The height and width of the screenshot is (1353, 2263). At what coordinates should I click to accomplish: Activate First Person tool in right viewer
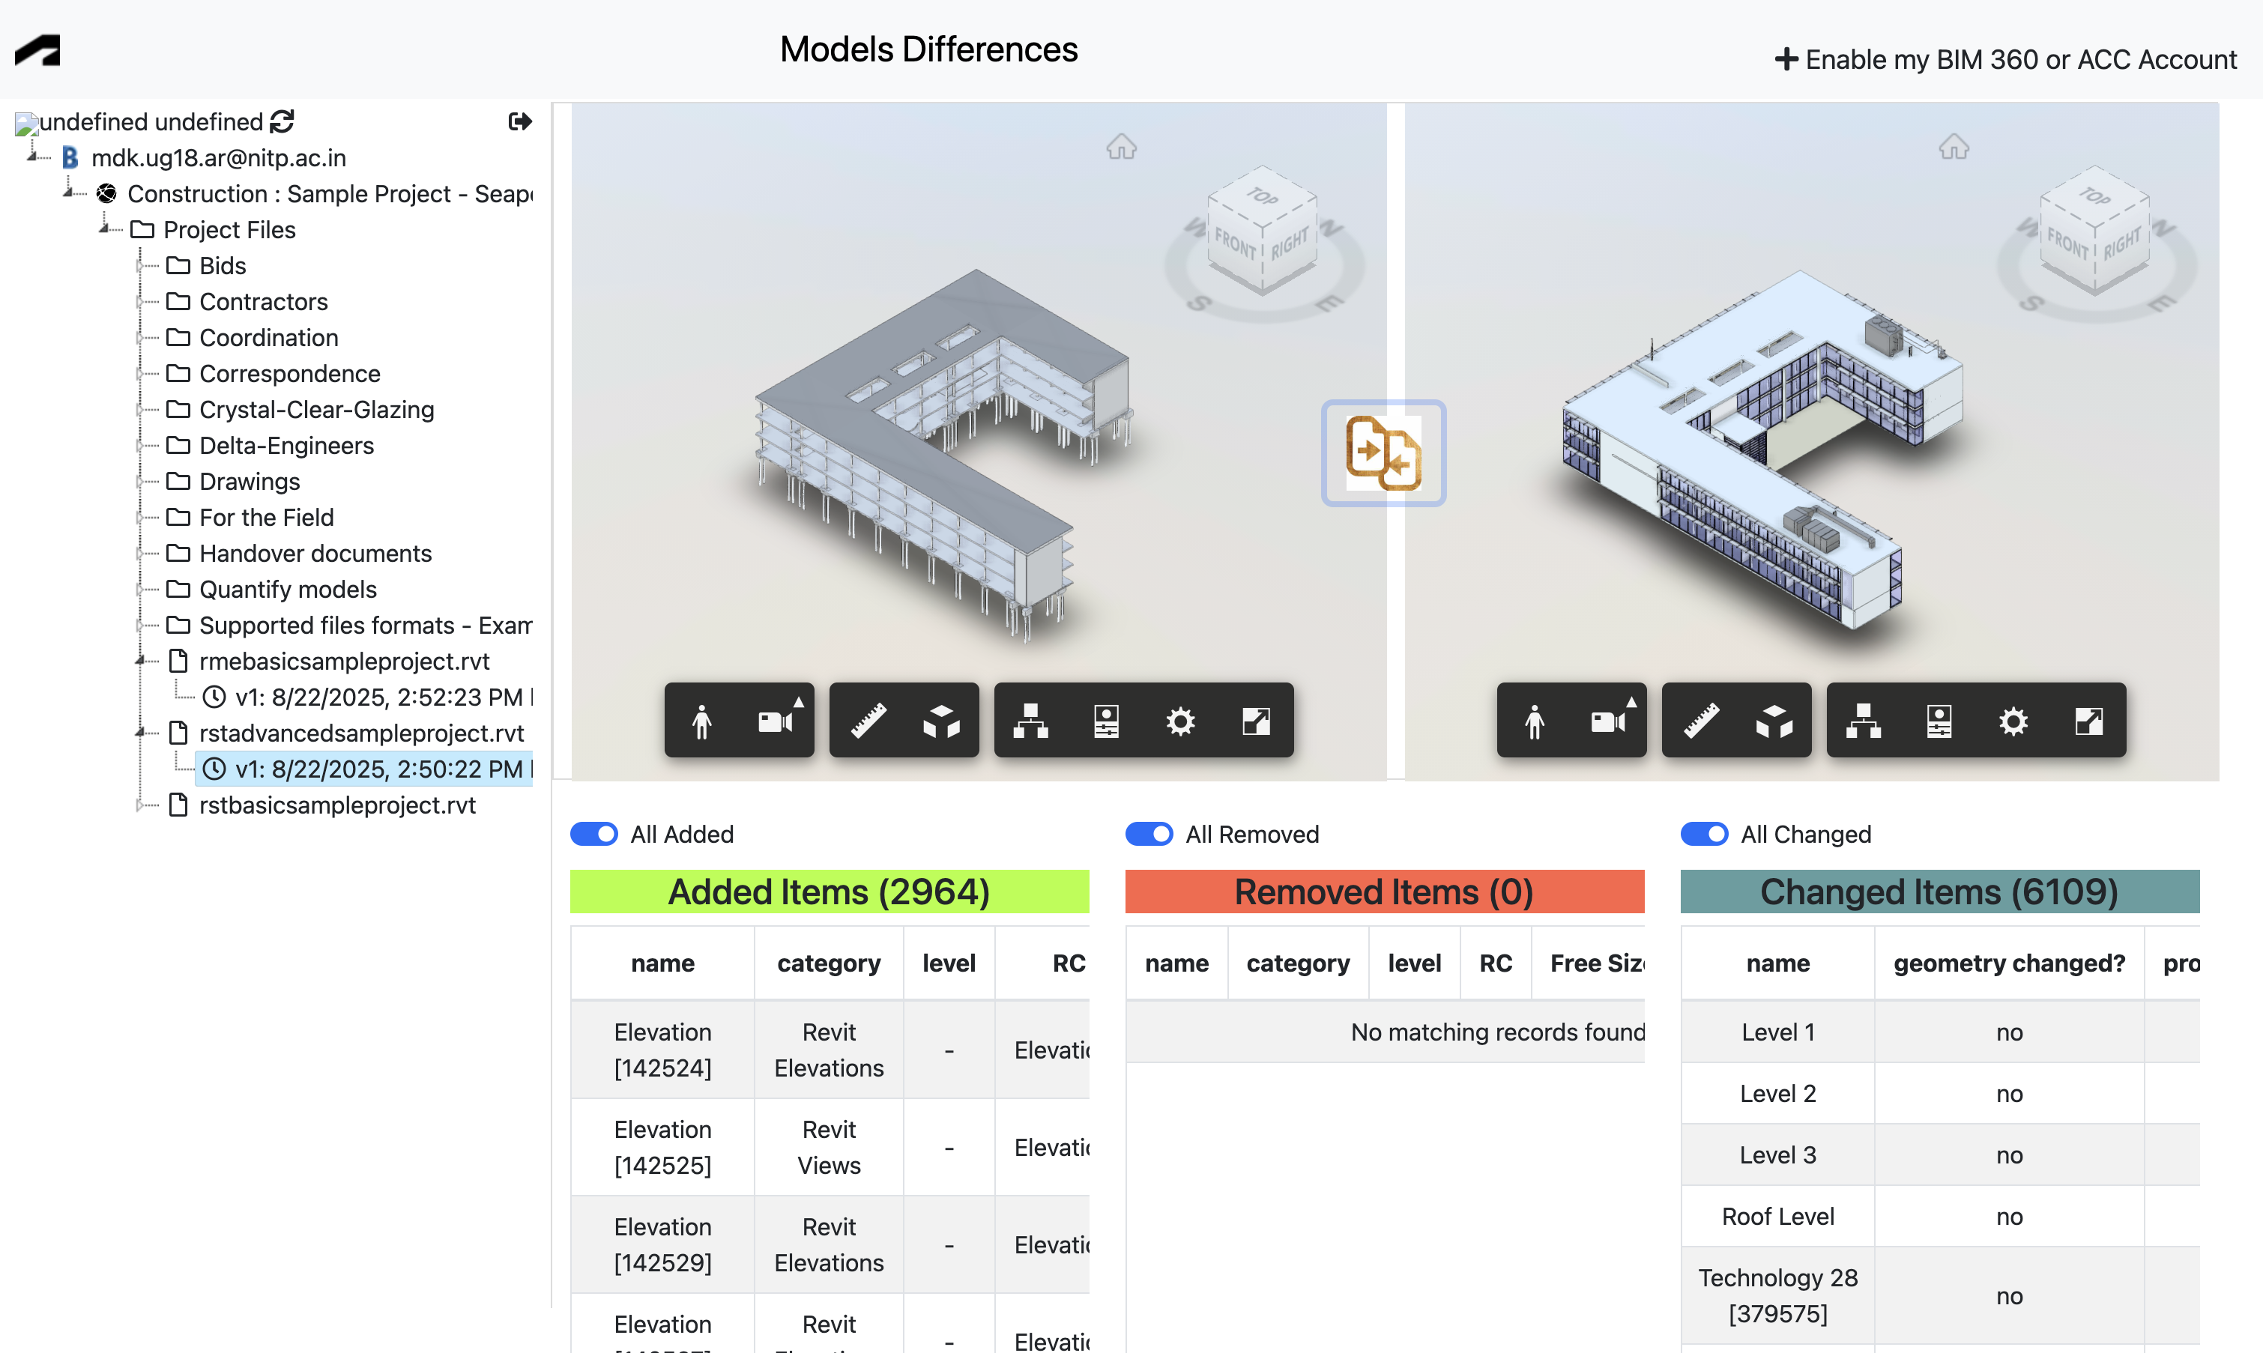click(x=1535, y=721)
